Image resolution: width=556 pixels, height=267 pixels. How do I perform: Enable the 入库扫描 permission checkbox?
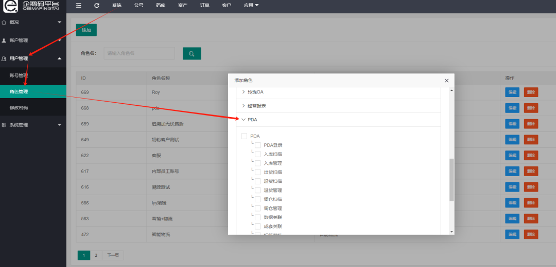(x=258, y=154)
